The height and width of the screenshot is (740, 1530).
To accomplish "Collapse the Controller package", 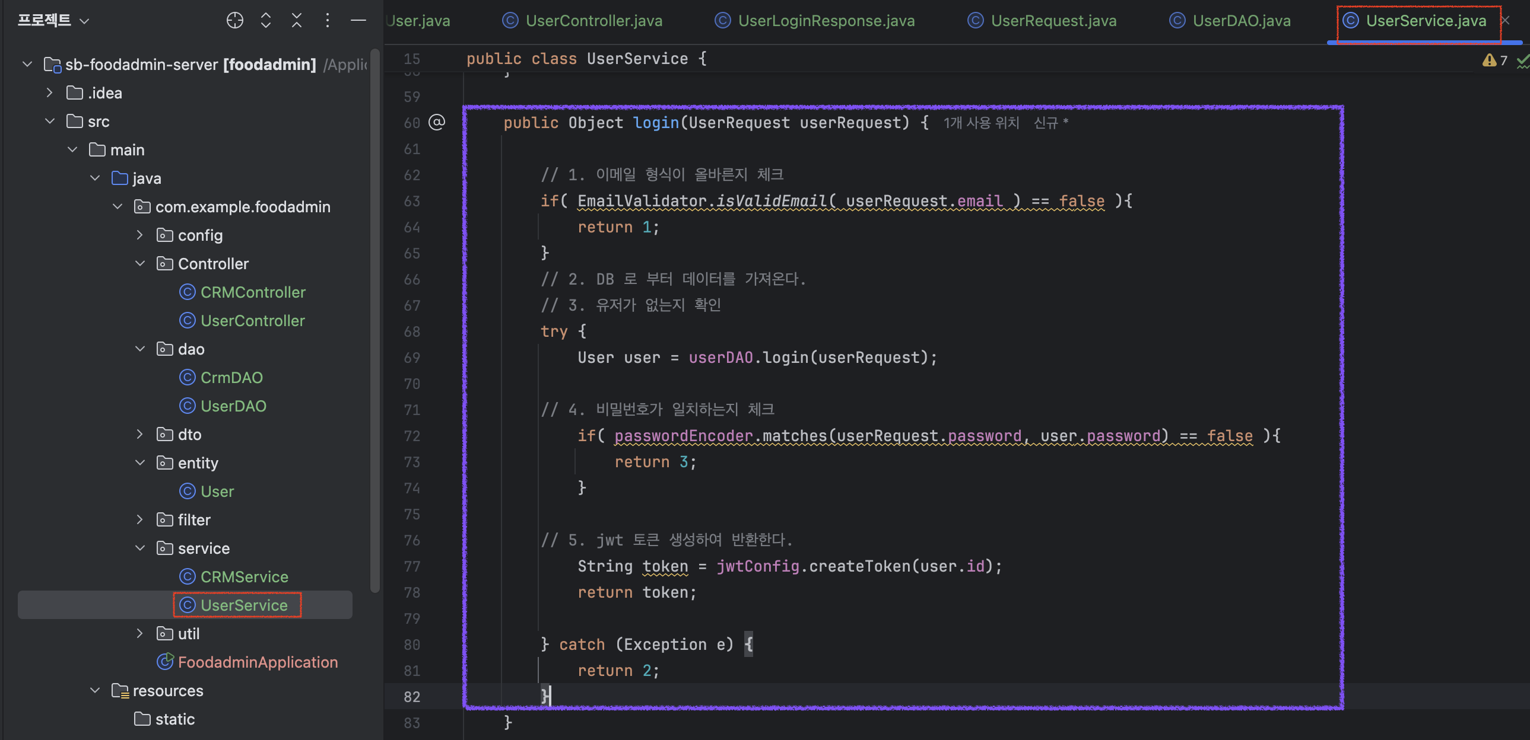I will (x=139, y=263).
